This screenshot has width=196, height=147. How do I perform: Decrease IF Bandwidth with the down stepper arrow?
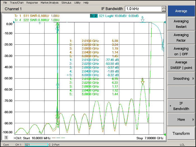click(x=164, y=10)
